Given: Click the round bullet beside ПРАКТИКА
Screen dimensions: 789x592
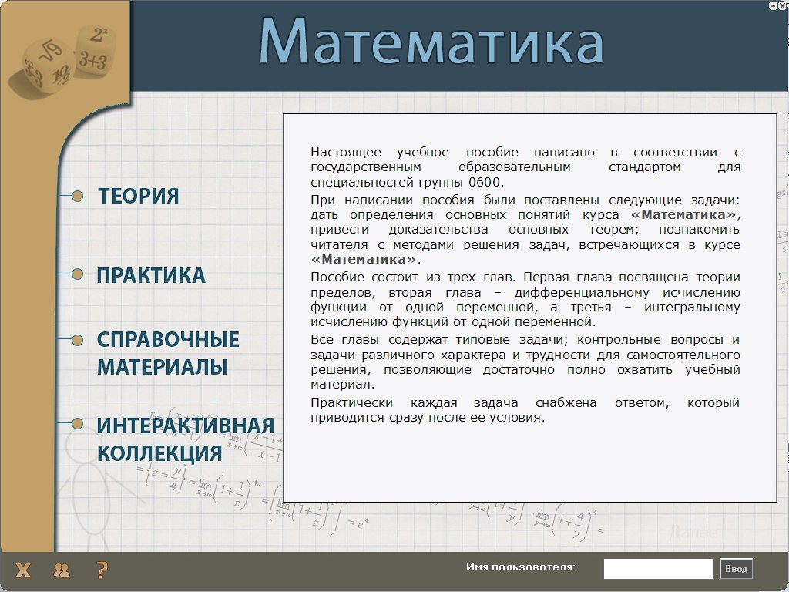Looking at the screenshot, I should [77, 274].
